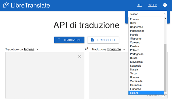Select the highlighted Italiano option
The width and height of the screenshot is (172, 107).
[x=134, y=93]
